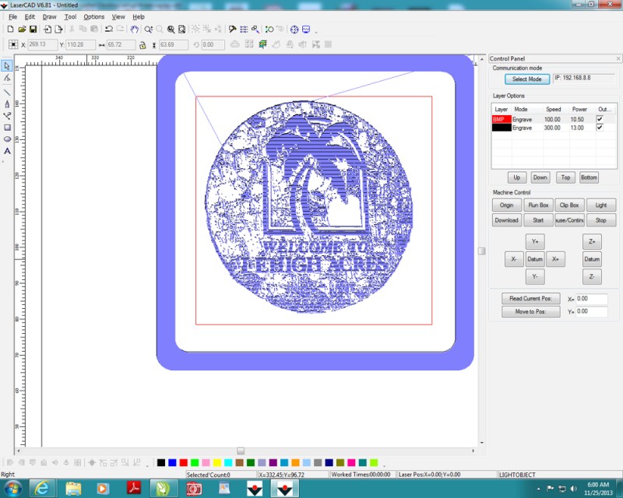Click the Save file icon
This screenshot has width=623, height=498.
click(x=33, y=29)
